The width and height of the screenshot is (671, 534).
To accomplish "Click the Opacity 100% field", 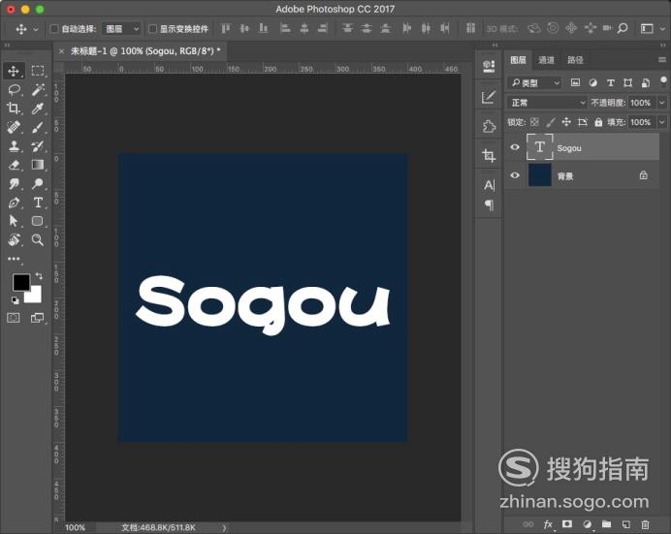I will tap(641, 103).
